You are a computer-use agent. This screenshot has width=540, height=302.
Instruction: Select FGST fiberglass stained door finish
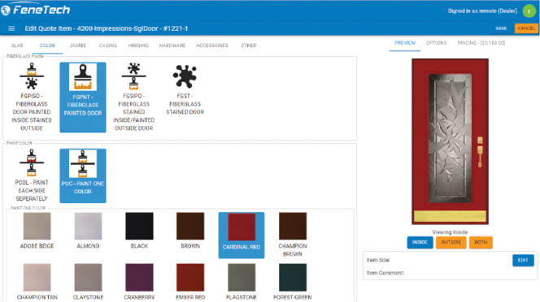point(185,89)
